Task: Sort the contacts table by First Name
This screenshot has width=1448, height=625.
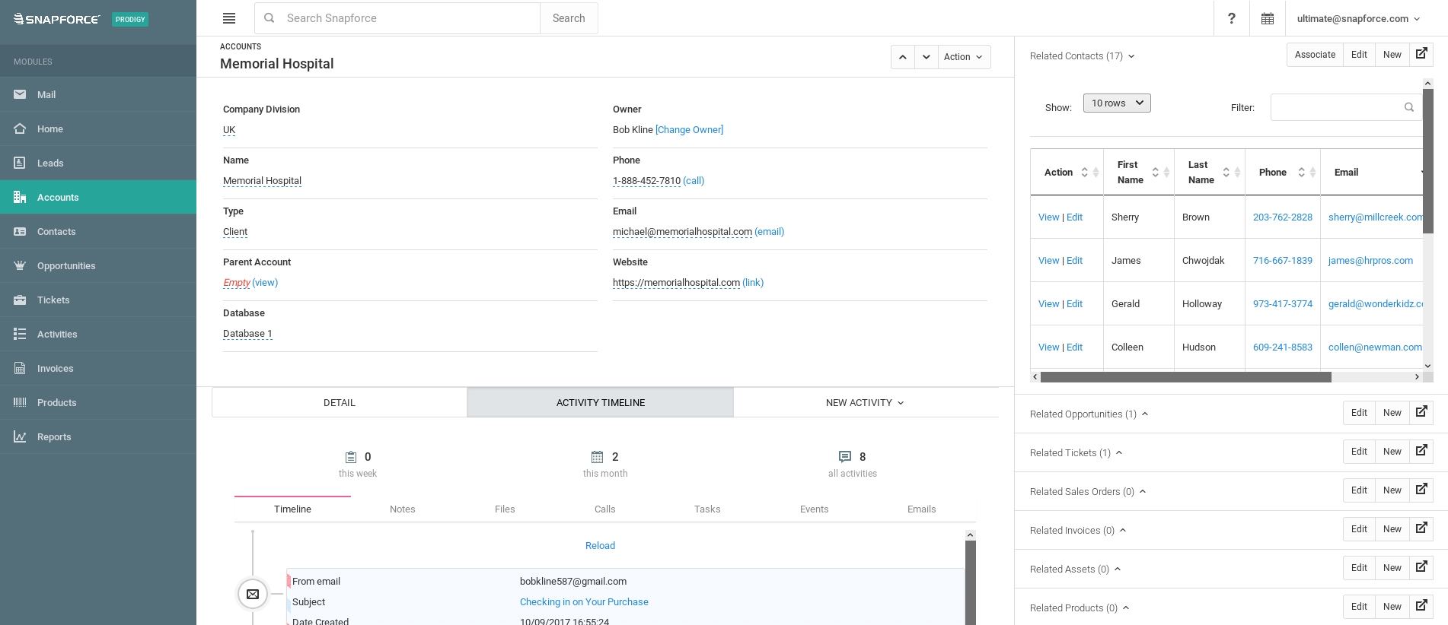Action: (1139, 173)
